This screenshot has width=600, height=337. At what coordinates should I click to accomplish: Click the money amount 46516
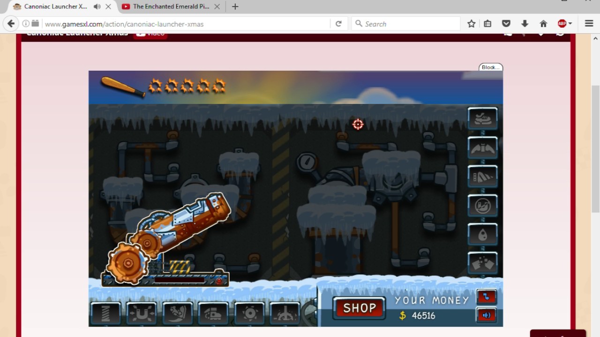point(423,315)
